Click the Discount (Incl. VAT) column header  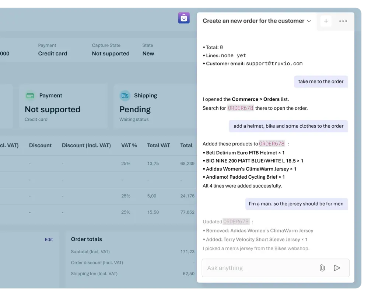pos(86,145)
